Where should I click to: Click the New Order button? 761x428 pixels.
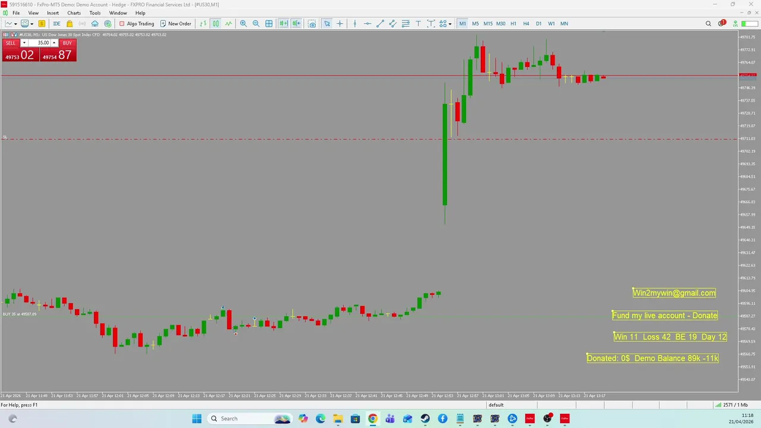[x=175, y=24]
